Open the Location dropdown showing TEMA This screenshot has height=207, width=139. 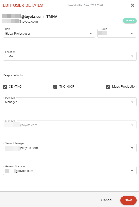[70, 56]
